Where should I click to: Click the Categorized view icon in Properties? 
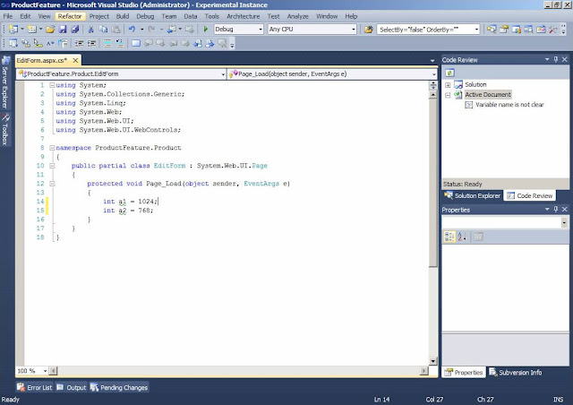point(449,237)
